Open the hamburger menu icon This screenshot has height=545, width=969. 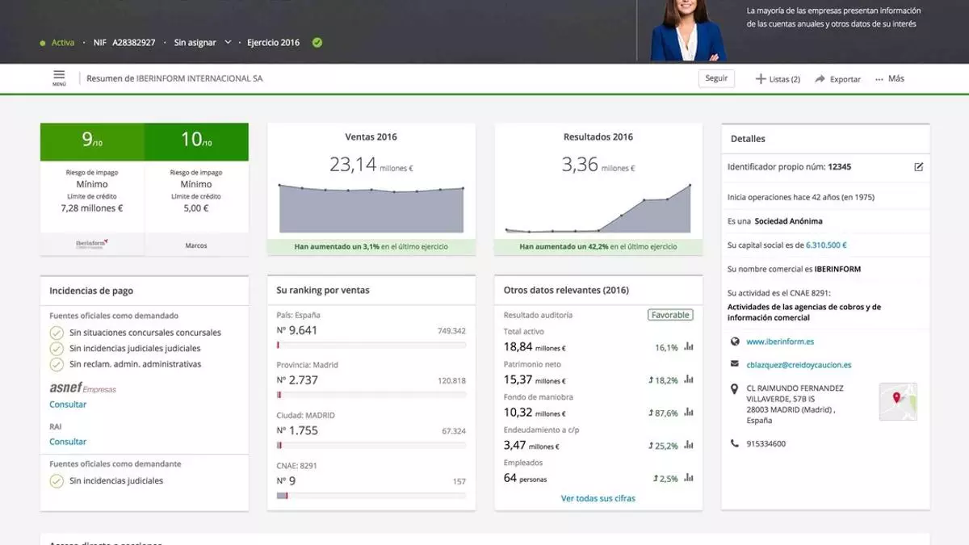coord(59,76)
